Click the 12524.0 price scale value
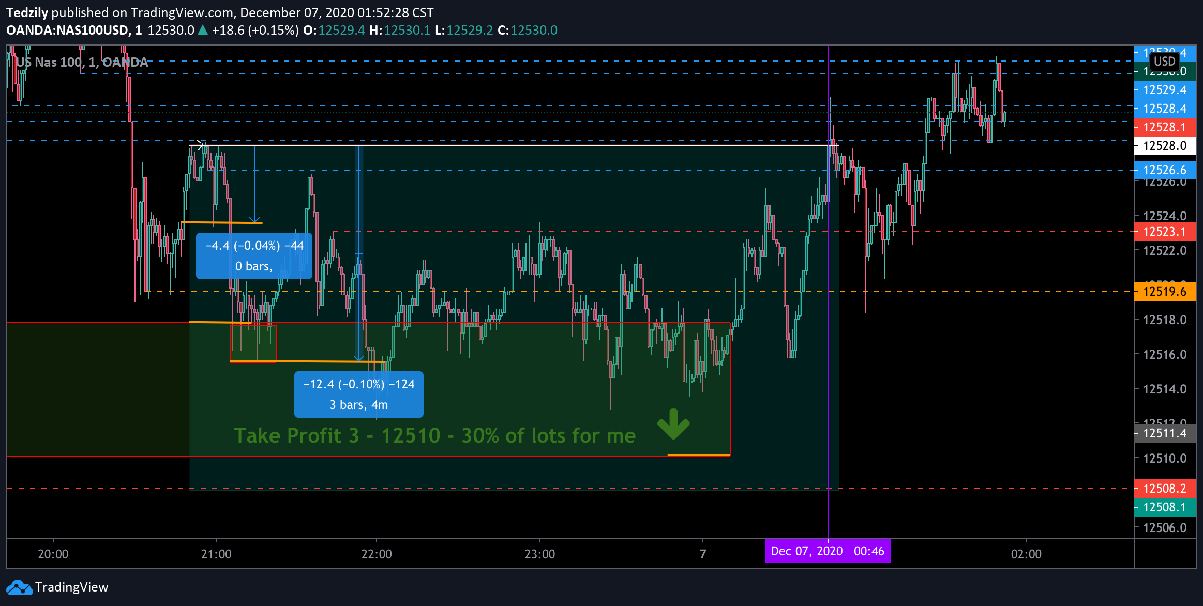This screenshot has height=606, width=1203. click(1165, 216)
